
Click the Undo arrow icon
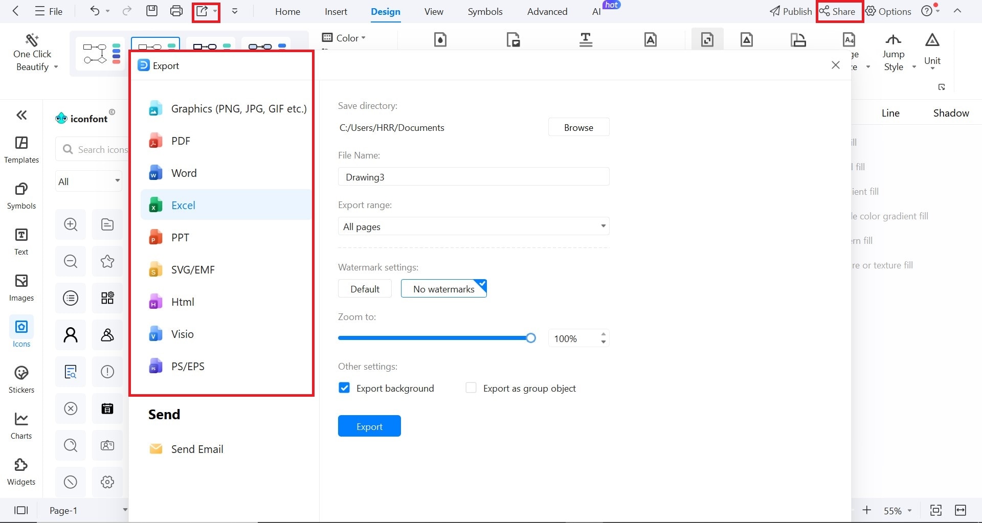(x=95, y=11)
